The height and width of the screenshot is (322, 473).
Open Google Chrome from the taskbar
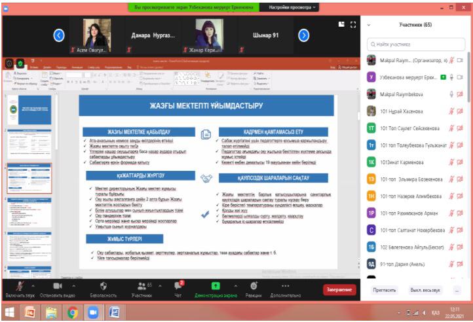pos(72,313)
